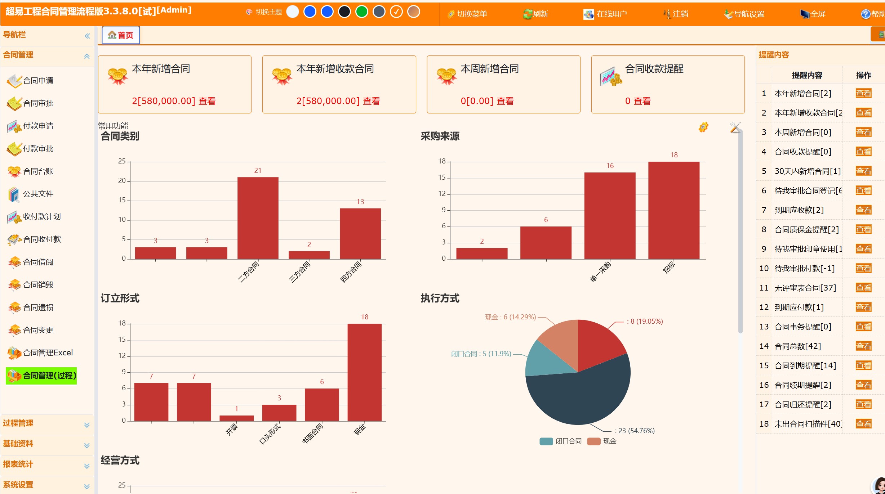Collapse the 导航栏 sidebar panel
The image size is (885, 494).
(87, 36)
